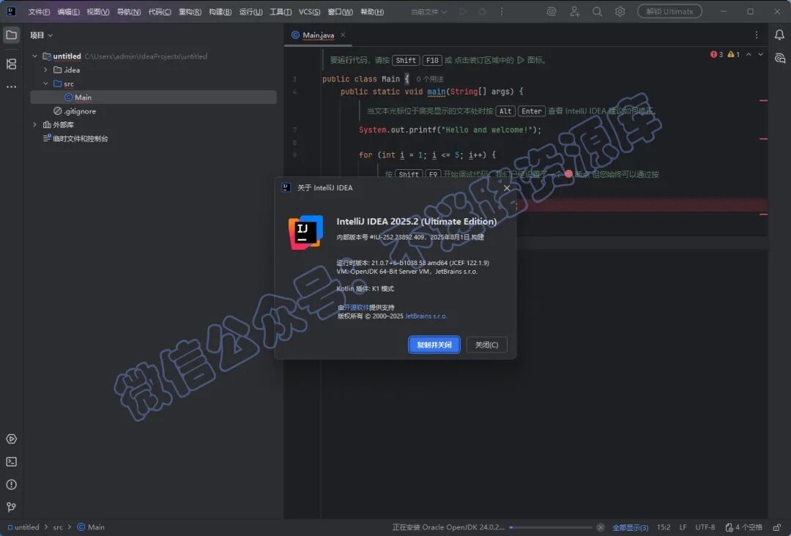Open IDE settings gear icon
The height and width of the screenshot is (536, 791).
click(620, 11)
